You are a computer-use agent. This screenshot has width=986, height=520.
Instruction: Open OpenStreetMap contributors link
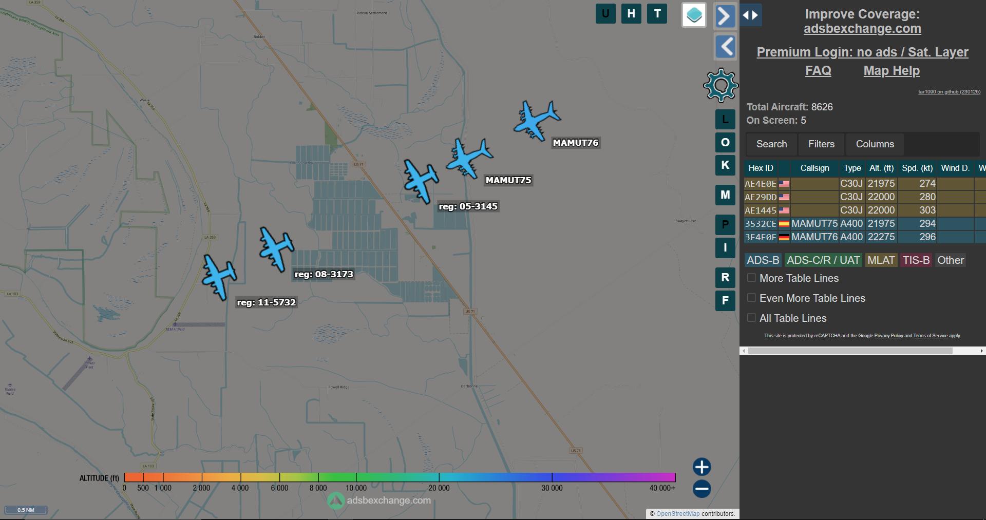(678, 514)
